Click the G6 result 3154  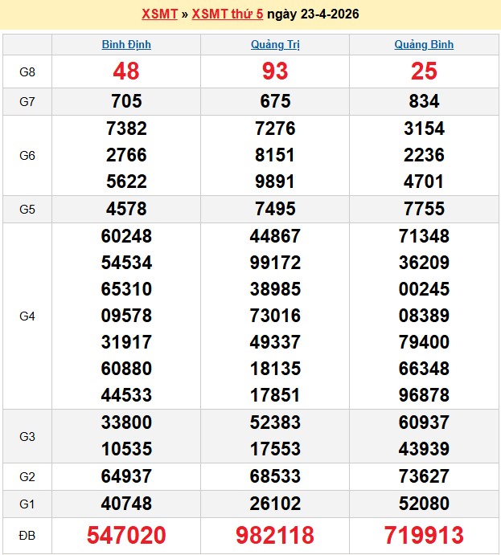coord(424,129)
